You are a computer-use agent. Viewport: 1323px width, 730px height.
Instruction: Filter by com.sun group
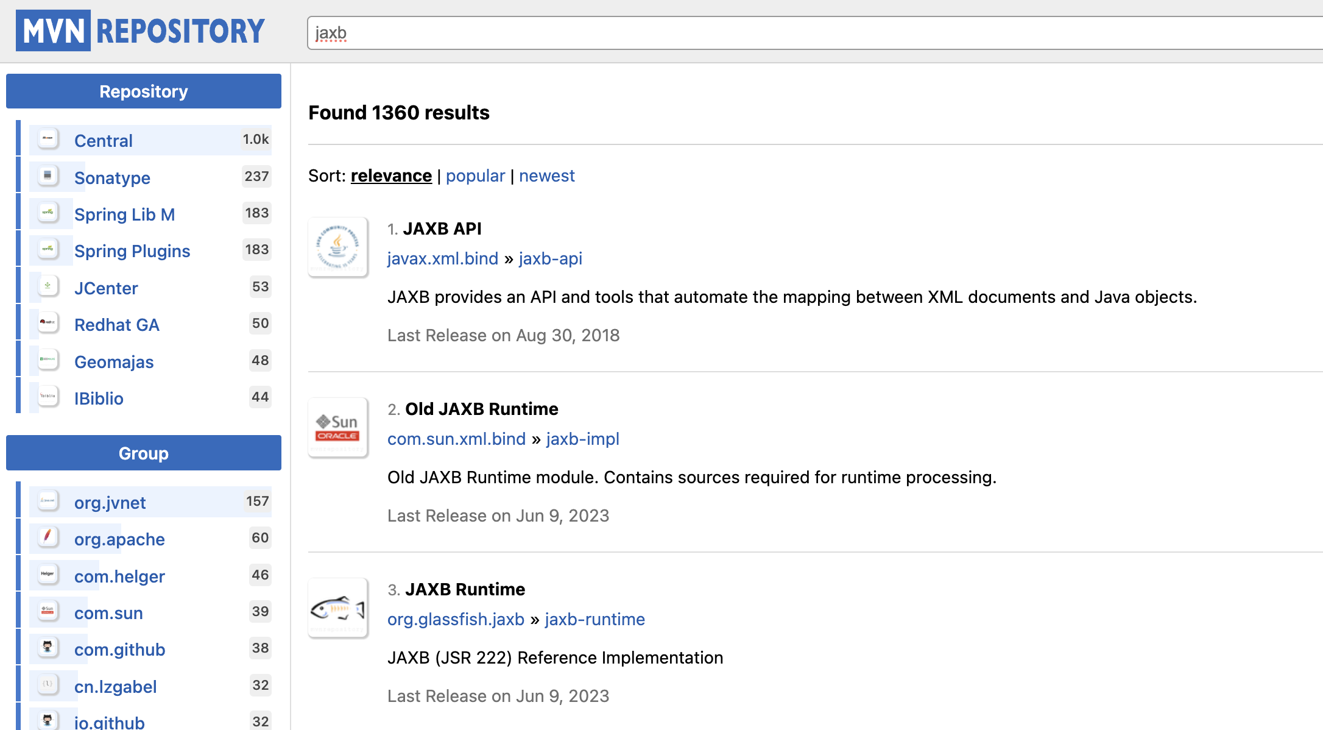[108, 613]
